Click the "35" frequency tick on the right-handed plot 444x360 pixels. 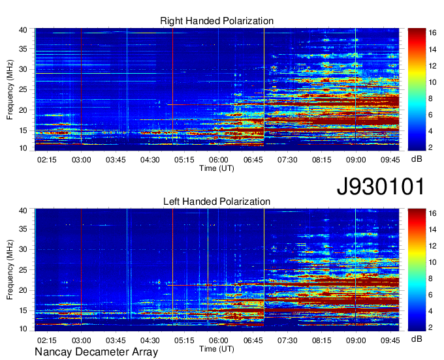(x=24, y=49)
